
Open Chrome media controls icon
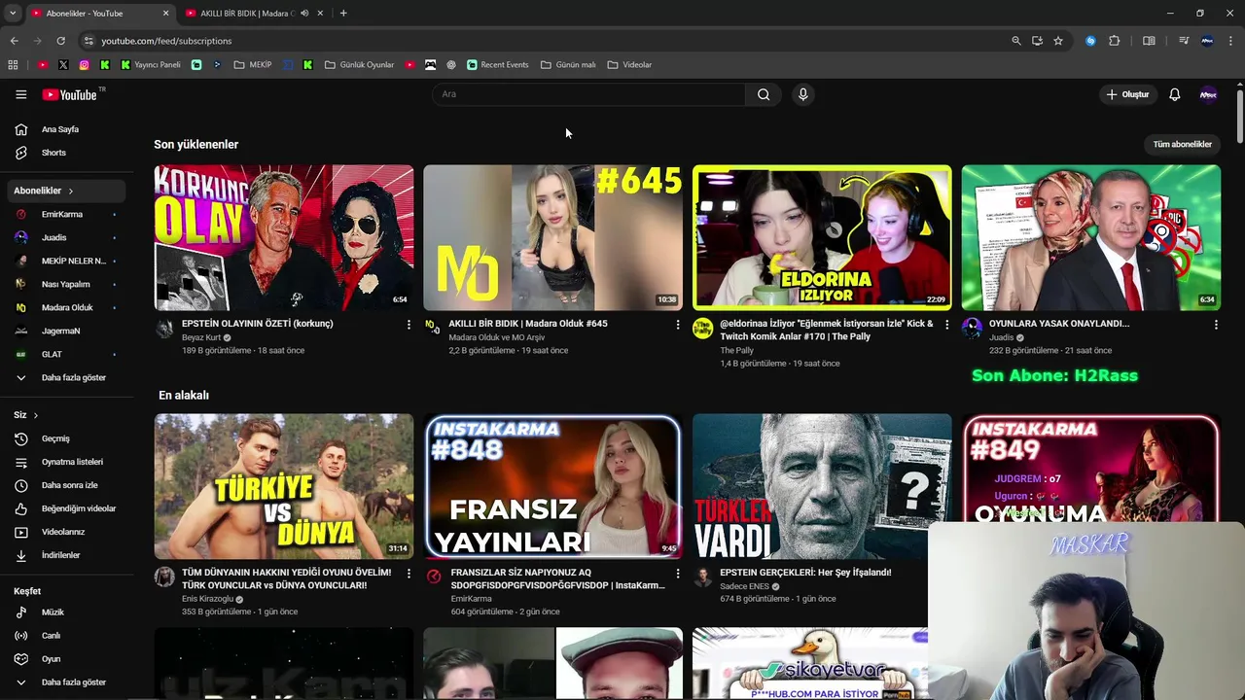pos(1184,41)
